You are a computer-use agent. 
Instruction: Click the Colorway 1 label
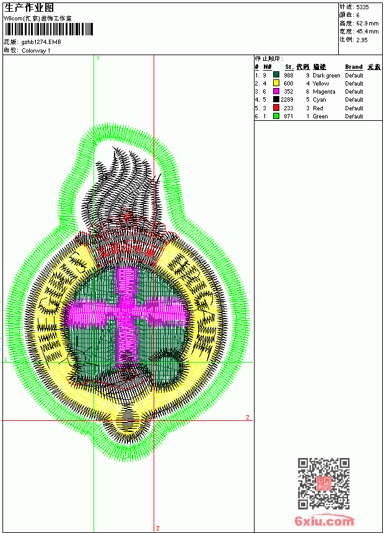click(x=36, y=51)
